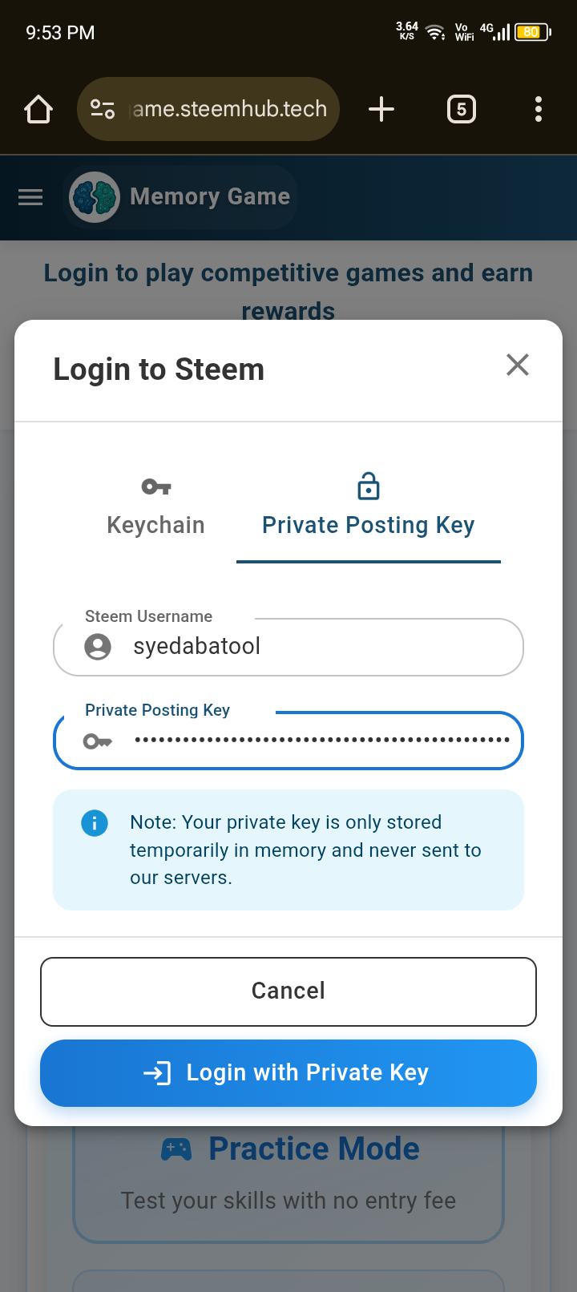Focus the Private Posting Key password field
This screenshot has height=1292, width=577.
tap(288, 741)
